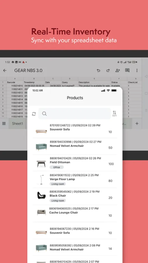The image size is (148, 263).
Task: Redo action in the spreadsheet toolbar
Action: [108, 70]
